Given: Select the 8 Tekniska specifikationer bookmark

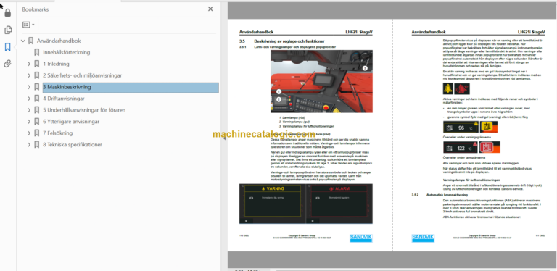Looking at the screenshot, I should click(x=73, y=145).
